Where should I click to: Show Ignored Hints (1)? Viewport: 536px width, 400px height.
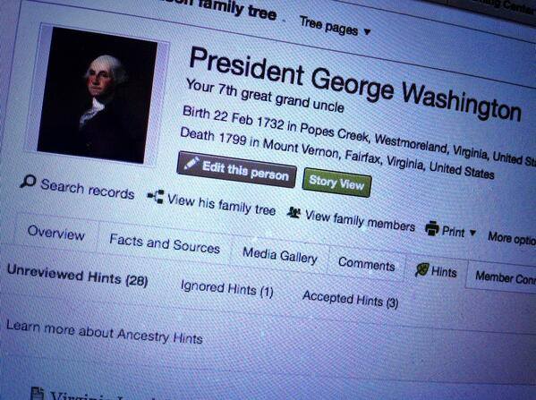(226, 289)
